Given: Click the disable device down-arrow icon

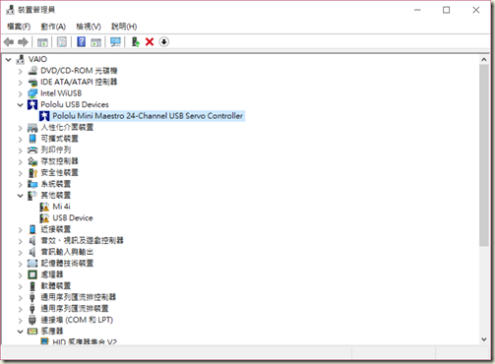Looking at the screenshot, I should coord(164,42).
